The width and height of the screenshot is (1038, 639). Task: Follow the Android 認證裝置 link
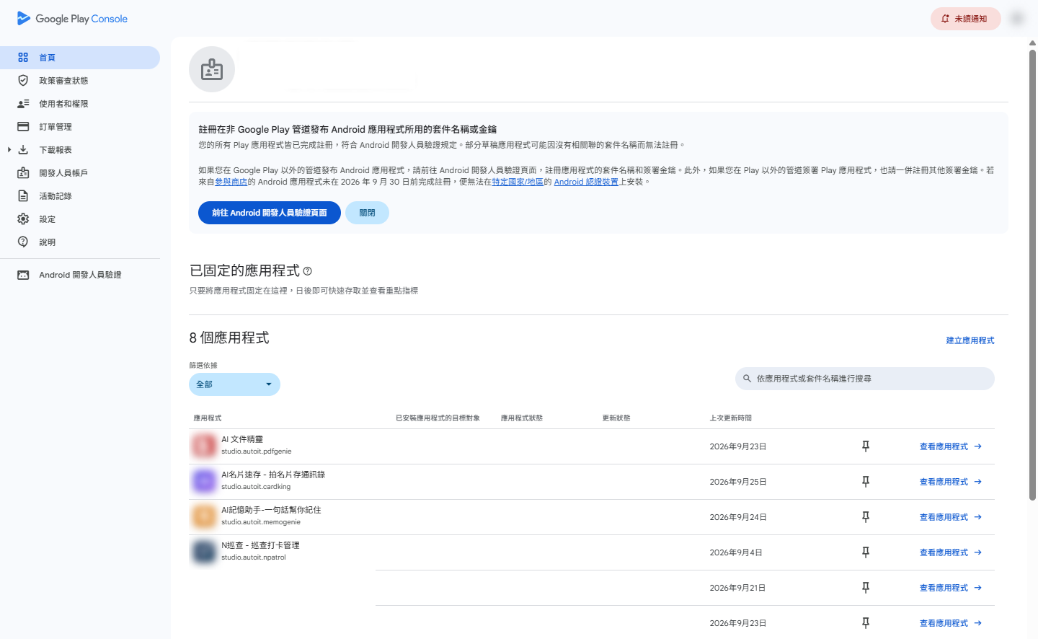pos(586,182)
